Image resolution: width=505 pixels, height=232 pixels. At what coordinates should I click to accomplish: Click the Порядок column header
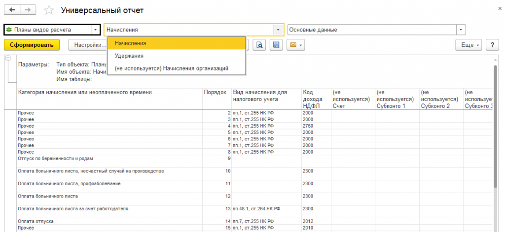click(215, 92)
